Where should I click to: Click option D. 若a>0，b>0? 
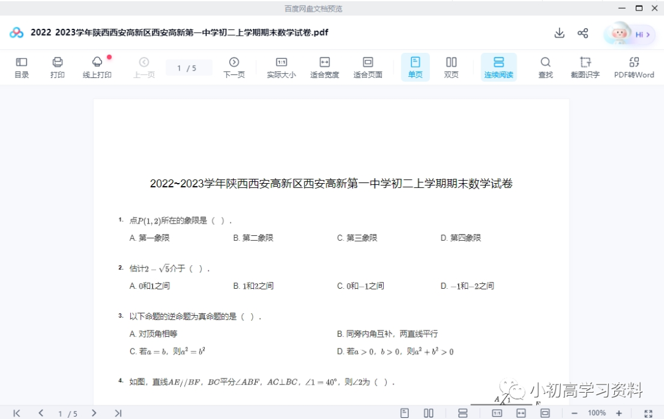coord(395,351)
